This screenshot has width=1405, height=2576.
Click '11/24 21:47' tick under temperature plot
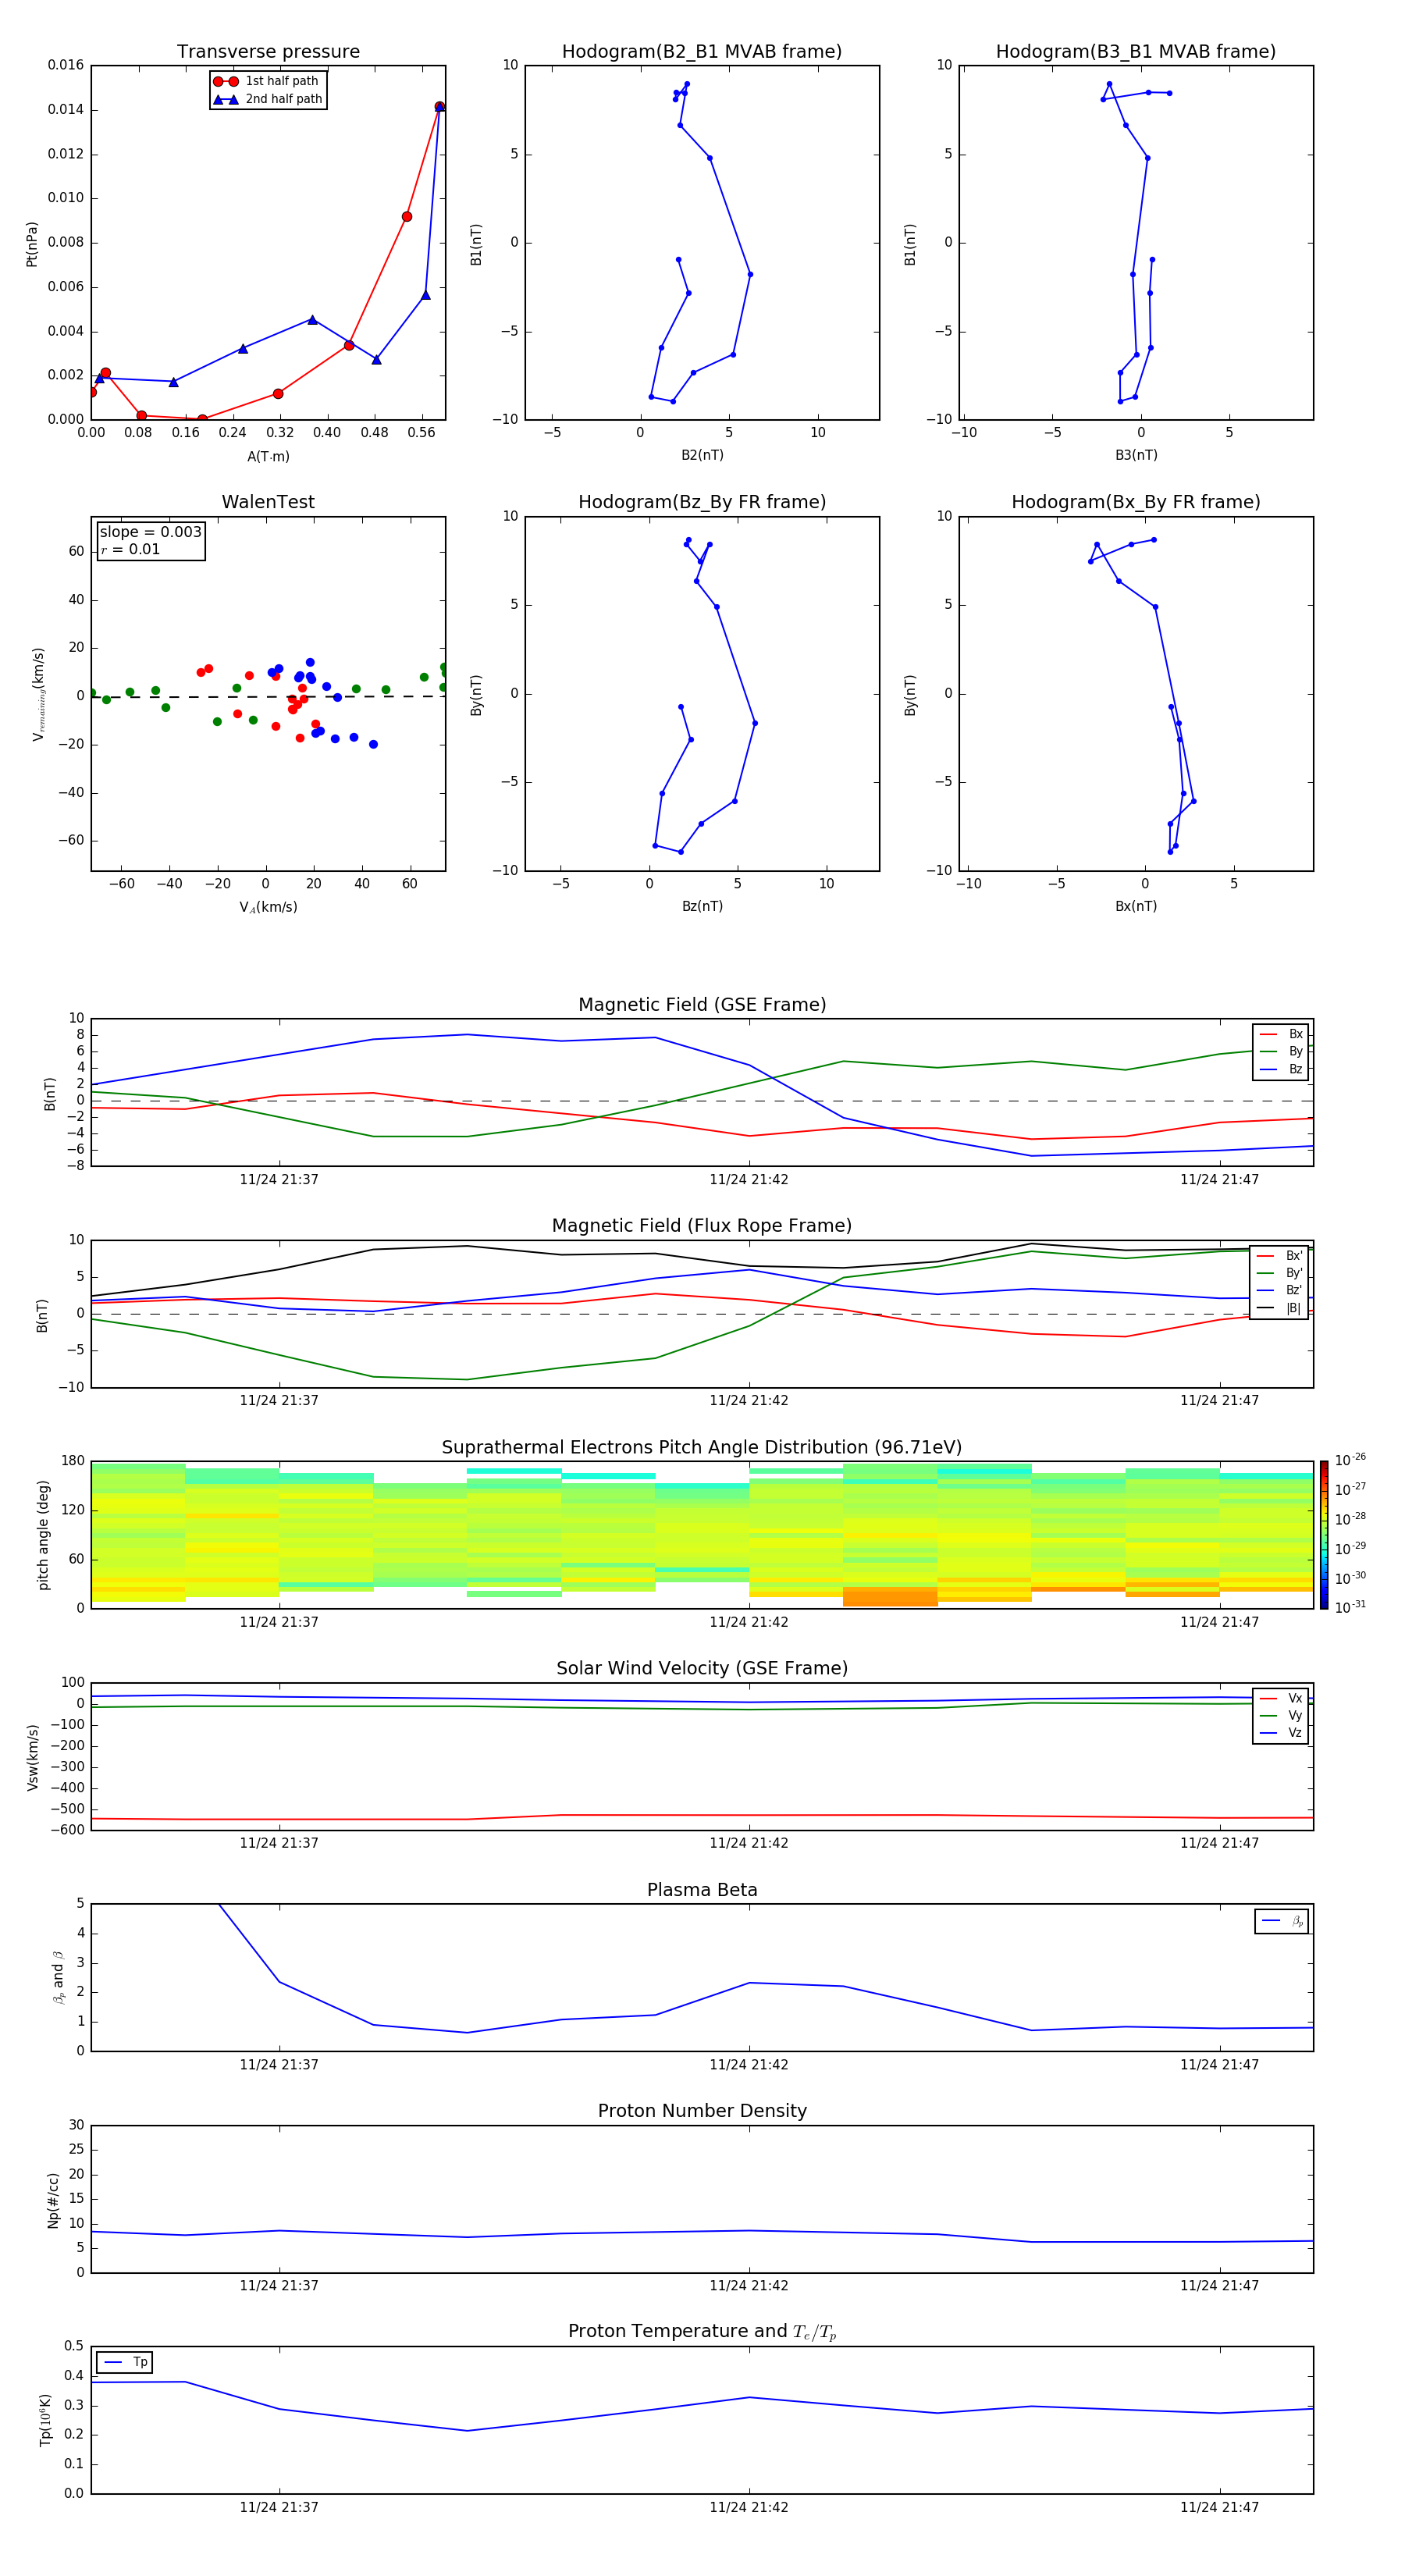1219,2507
